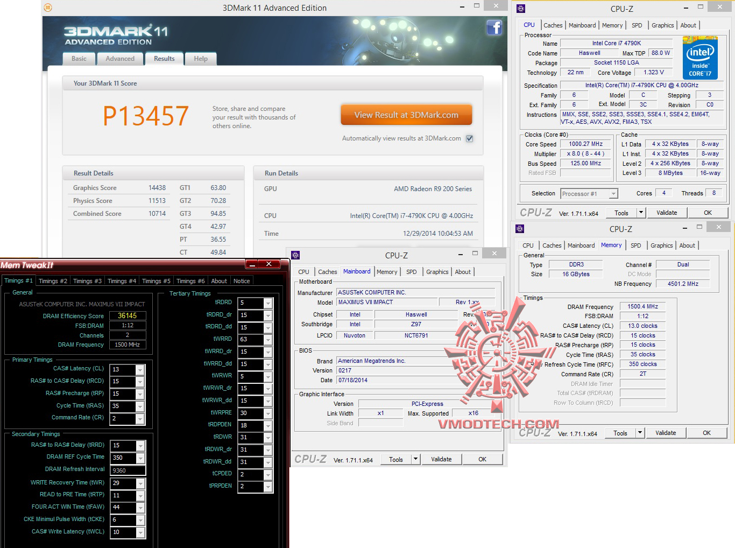
Task: Click OK button in CPU-Z Mainboard window
Action: pos(482,459)
